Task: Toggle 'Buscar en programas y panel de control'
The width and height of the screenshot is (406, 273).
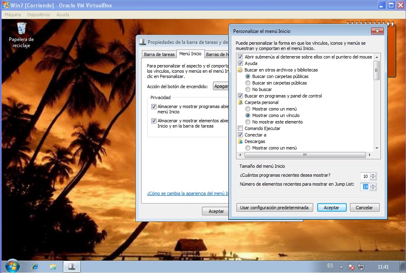Action: [x=240, y=95]
